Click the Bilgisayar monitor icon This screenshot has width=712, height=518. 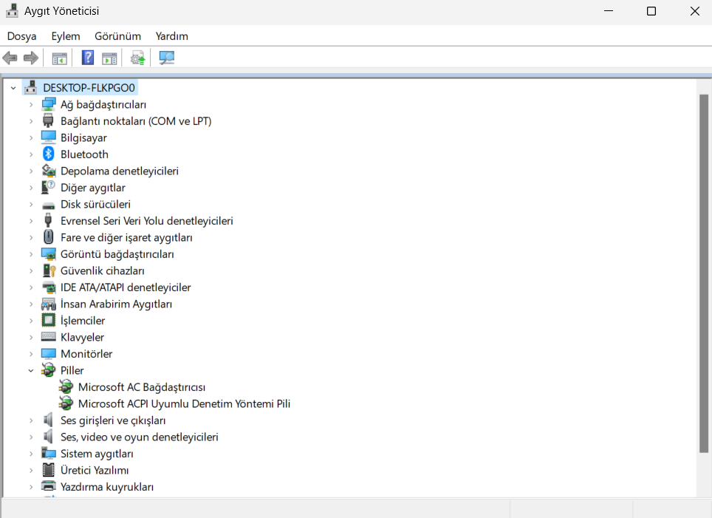click(x=48, y=137)
